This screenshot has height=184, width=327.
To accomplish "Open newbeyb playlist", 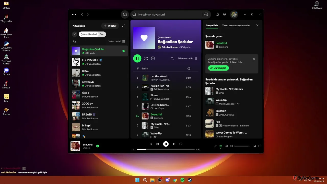I will coord(99,84).
